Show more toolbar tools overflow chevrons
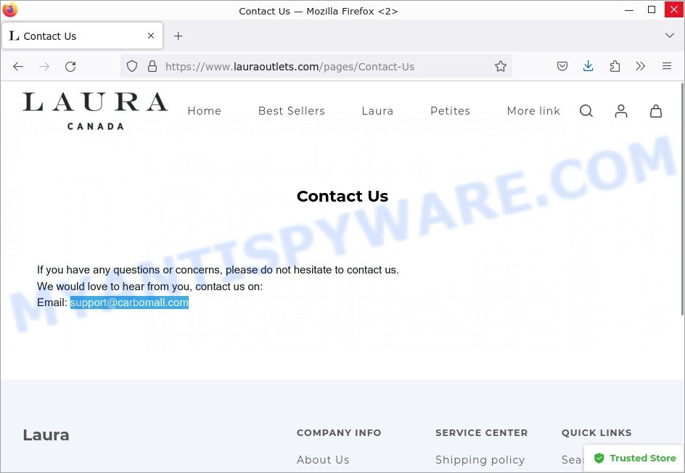Image resolution: width=685 pixels, height=473 pixels. point(641,67)
